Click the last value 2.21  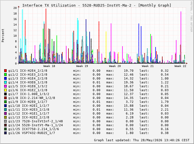[165, 110]
